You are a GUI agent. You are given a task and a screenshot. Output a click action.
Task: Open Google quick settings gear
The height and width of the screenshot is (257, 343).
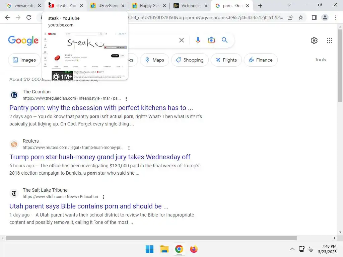coord(314,40)
